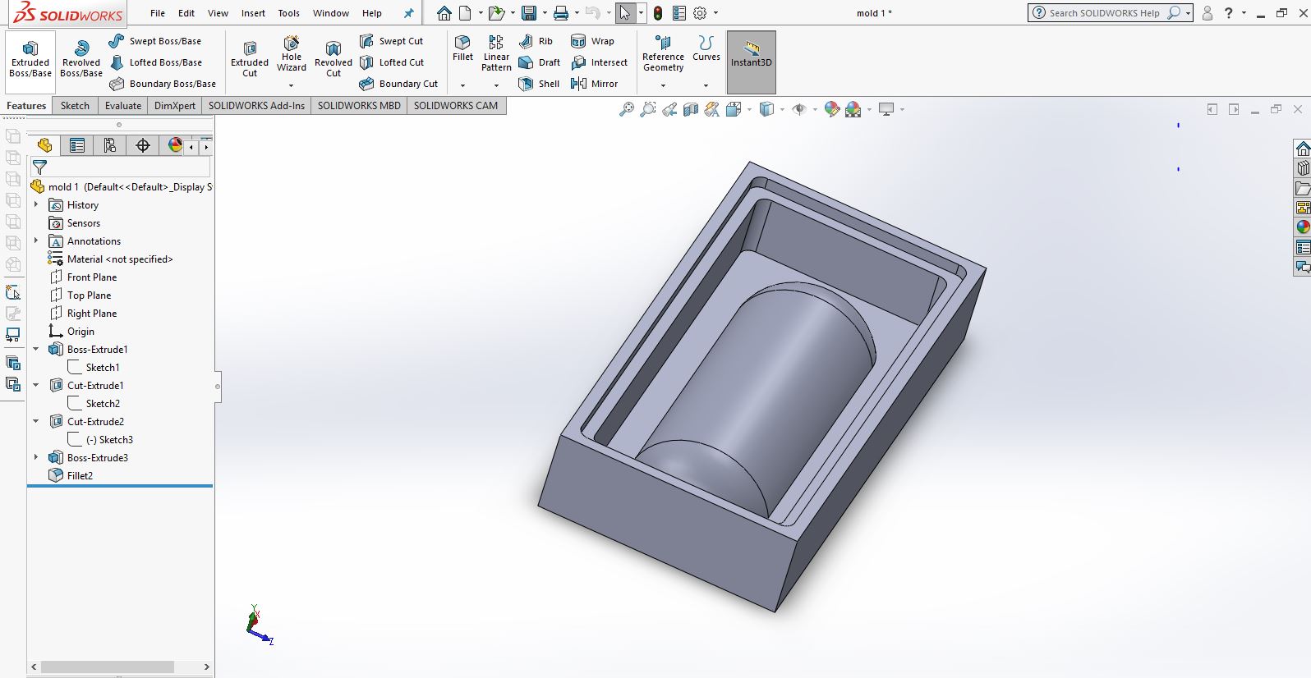Viewport: 1311px width, 678px height.
Task: Click the New document button
Action: (x=465, y=13)
